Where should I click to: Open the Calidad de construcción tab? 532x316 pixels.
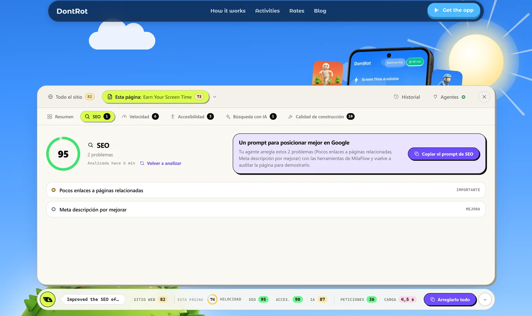[321, 117]
